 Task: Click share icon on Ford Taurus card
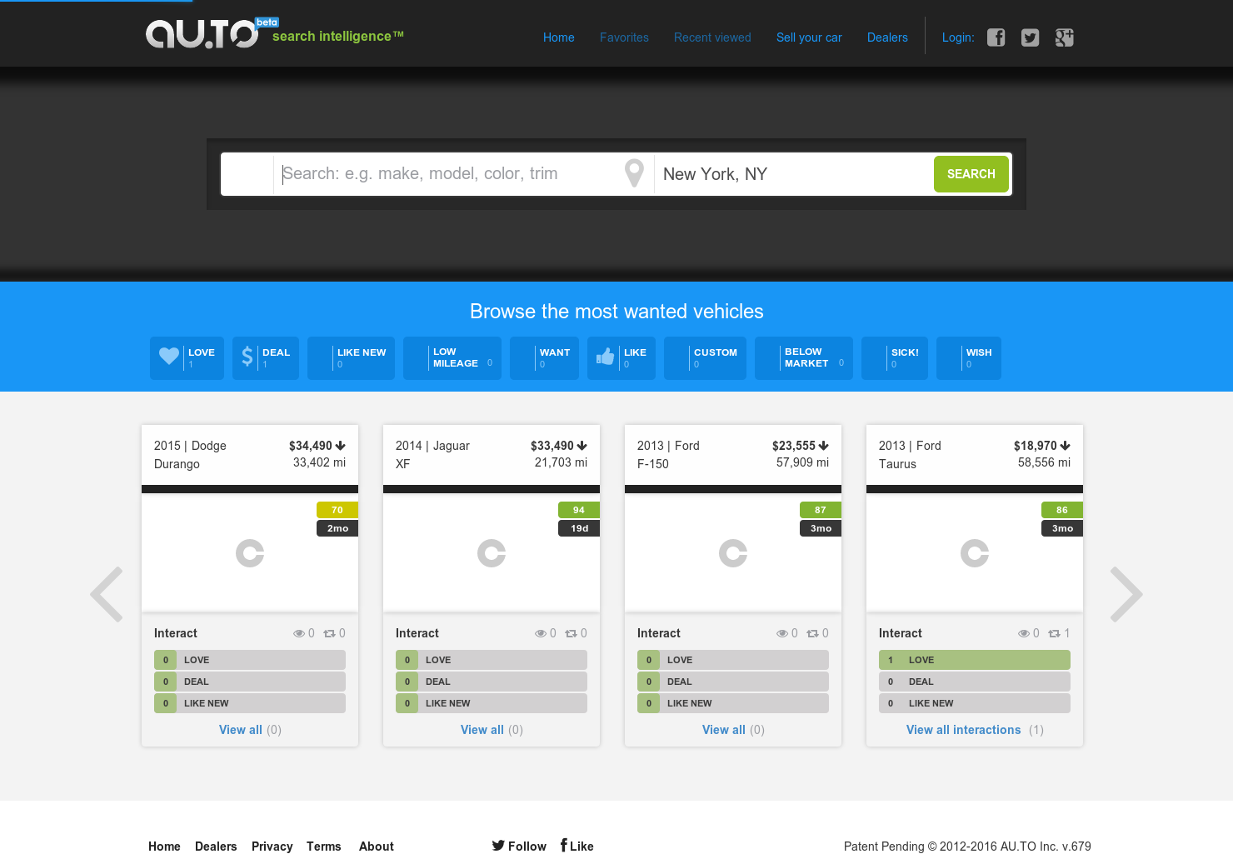1054,633
